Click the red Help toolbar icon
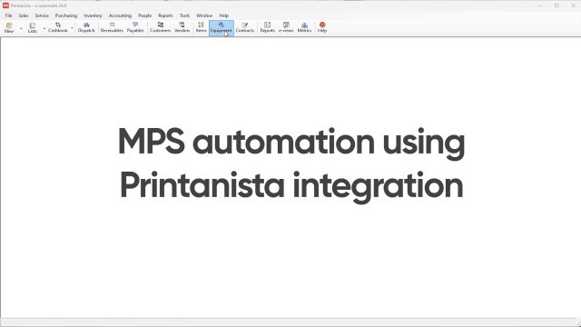 tap(322, 28)
